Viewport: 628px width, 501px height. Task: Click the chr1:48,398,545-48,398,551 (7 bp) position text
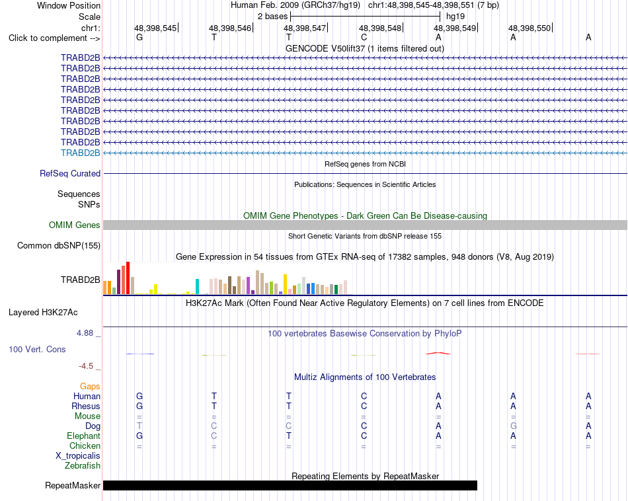[434, 5]
